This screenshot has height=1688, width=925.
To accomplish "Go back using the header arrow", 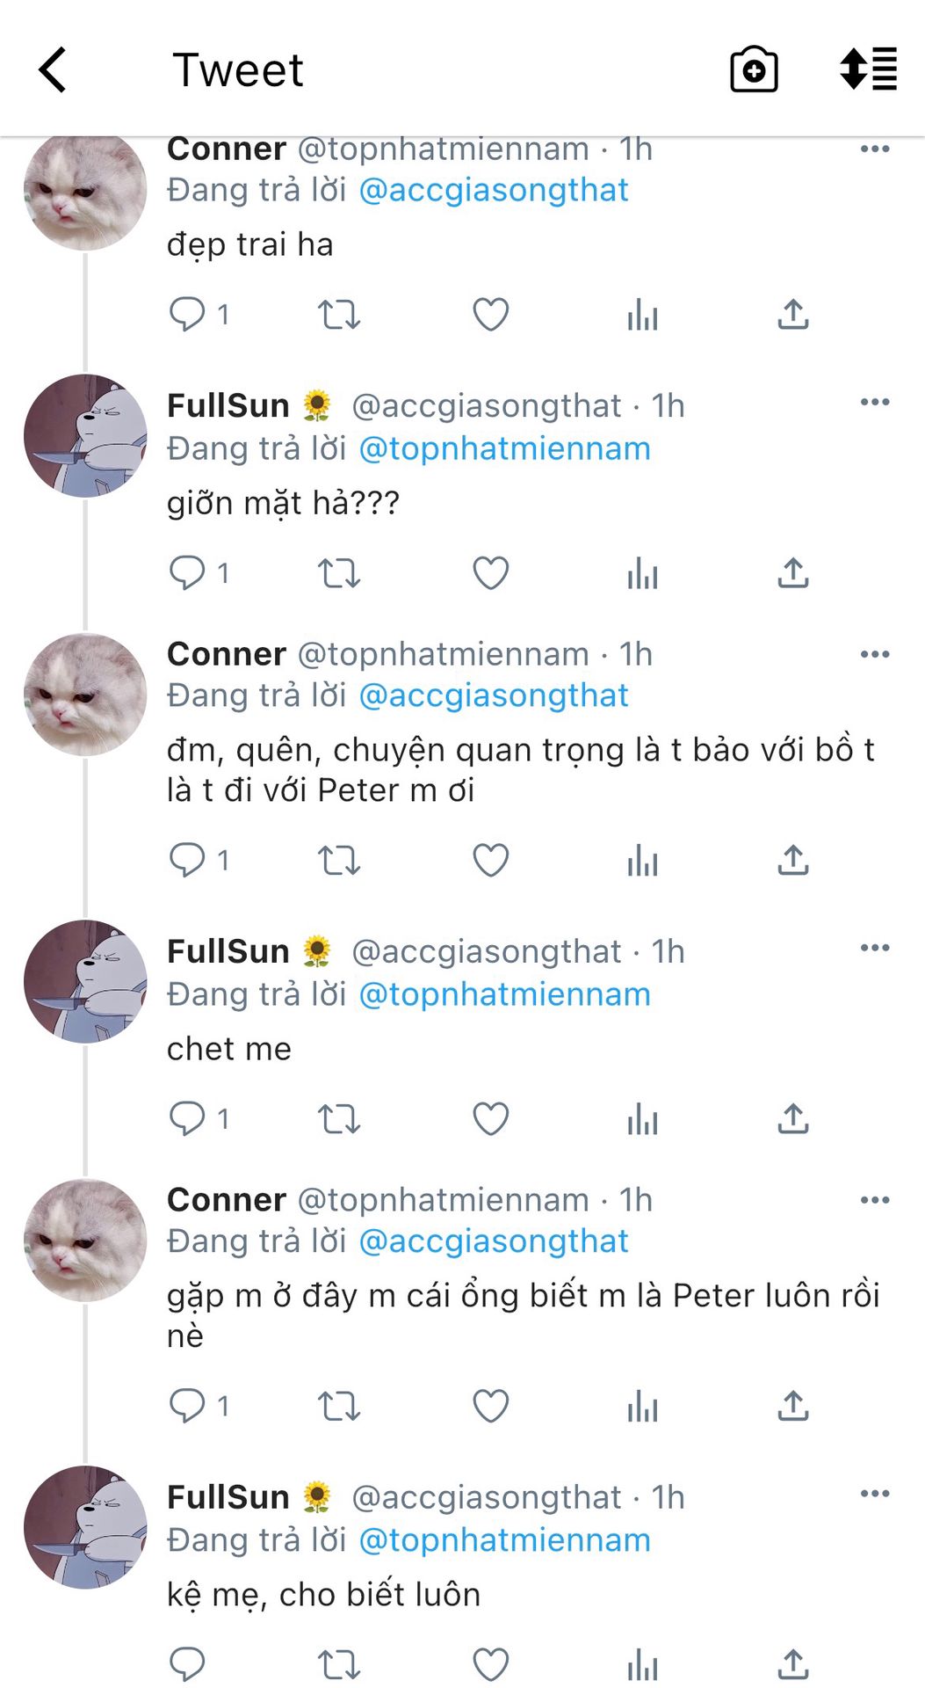I will 53,70.
